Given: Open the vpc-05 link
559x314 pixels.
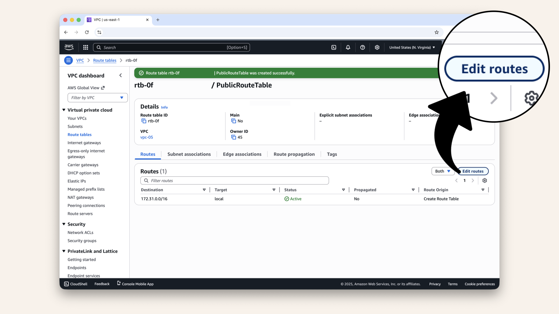Looking at the screenshot, I should tap(146, 137).
